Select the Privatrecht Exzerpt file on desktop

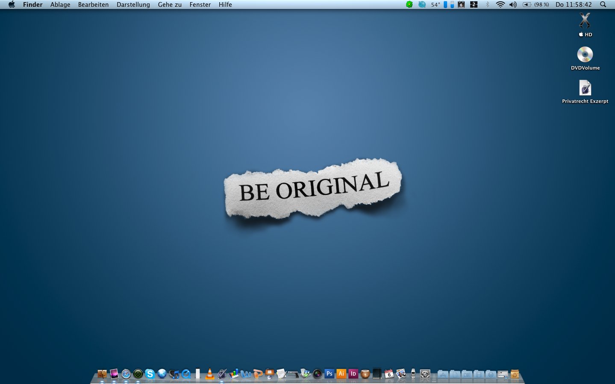(x=585, y=88)
